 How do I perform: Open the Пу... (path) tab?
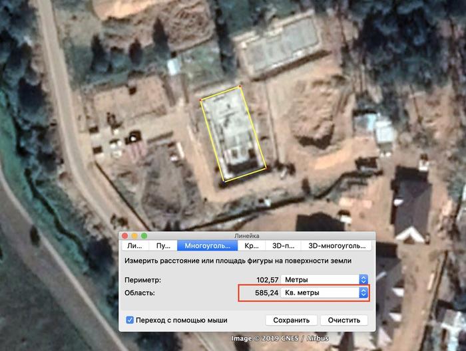163,246
